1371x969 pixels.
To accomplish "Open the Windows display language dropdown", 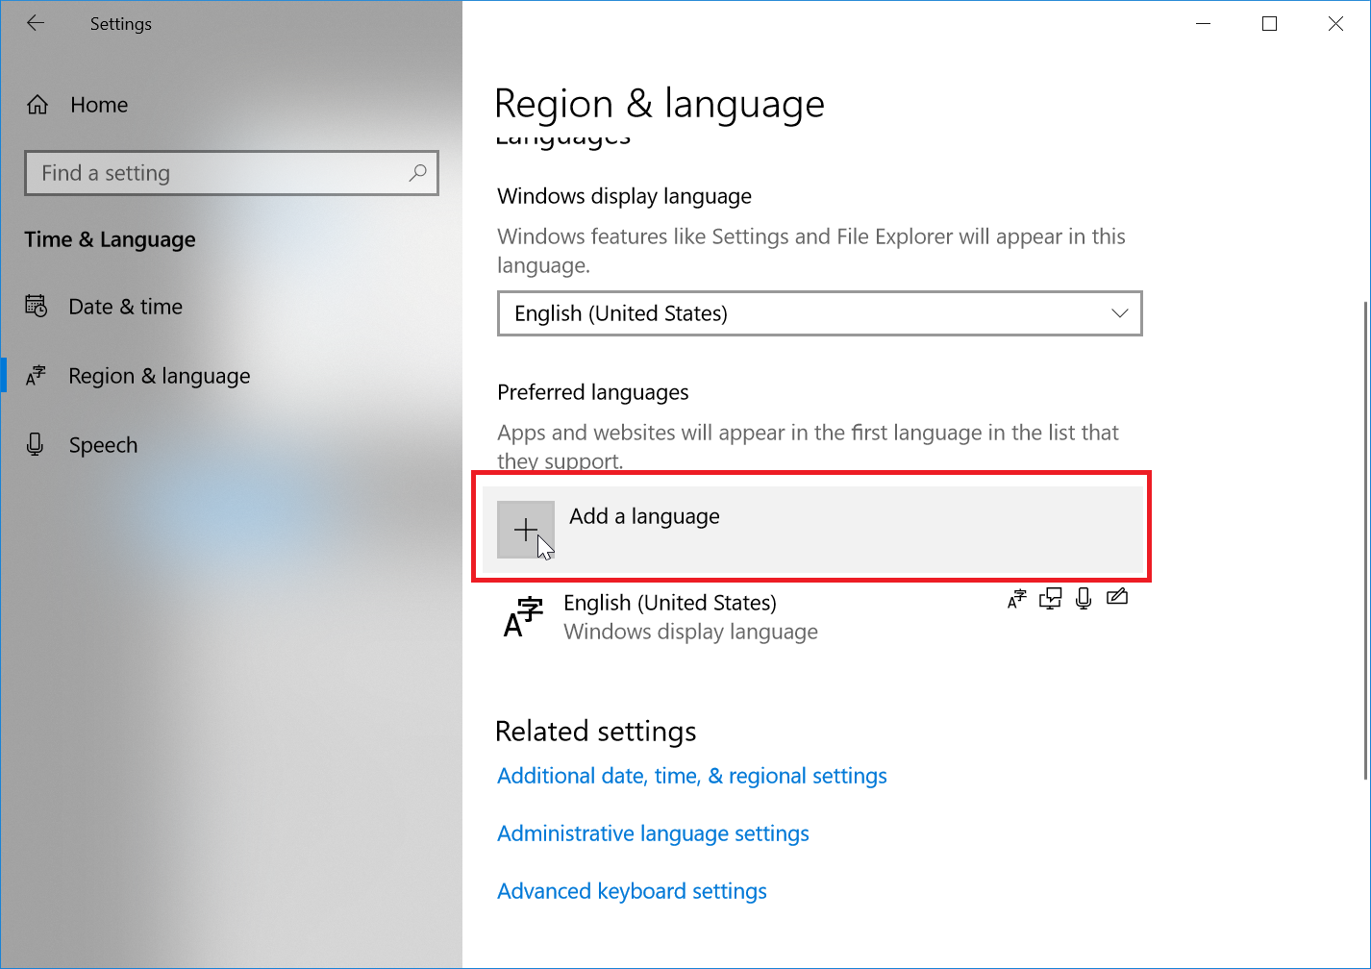I will pos(820,313).
